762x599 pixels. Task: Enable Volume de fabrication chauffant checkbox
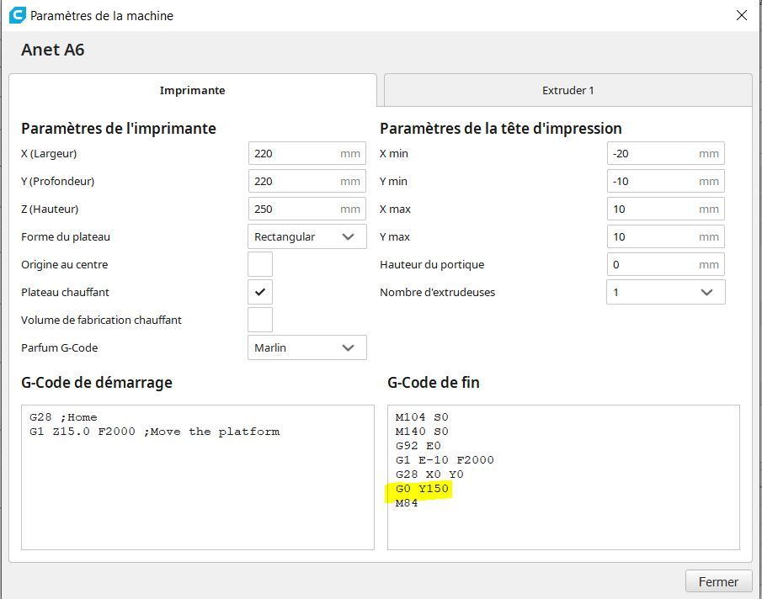260,320
